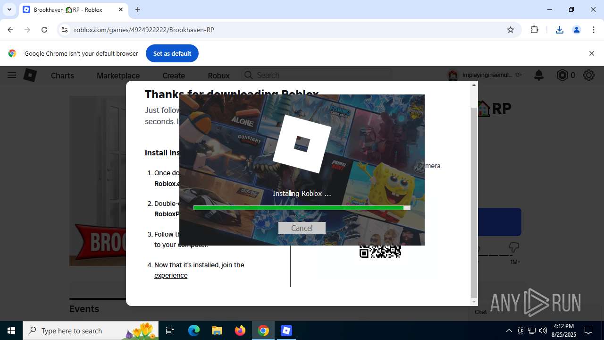Open the join the experience link

[x=199, y=270]
